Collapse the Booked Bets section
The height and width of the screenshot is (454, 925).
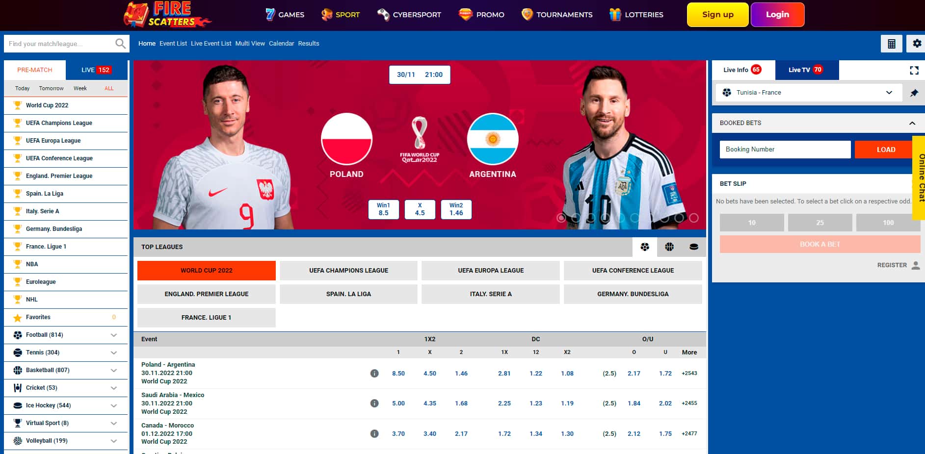point(912,123)
